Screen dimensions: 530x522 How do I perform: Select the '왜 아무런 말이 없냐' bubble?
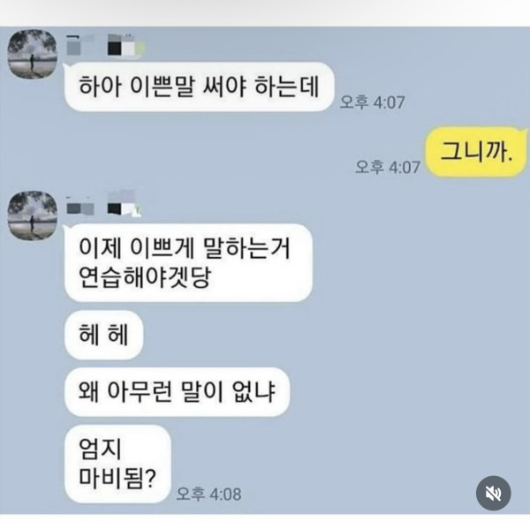click(178, 392)
